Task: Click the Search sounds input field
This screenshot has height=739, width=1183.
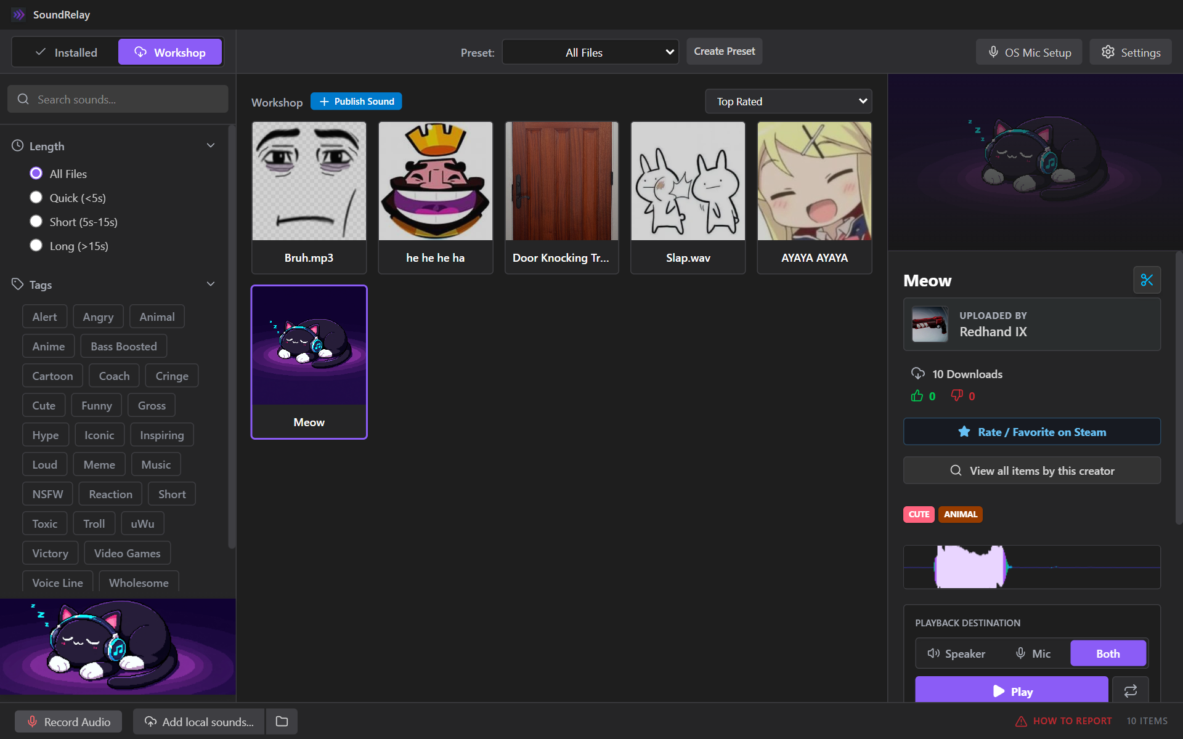Action: [x=118, y=99]
